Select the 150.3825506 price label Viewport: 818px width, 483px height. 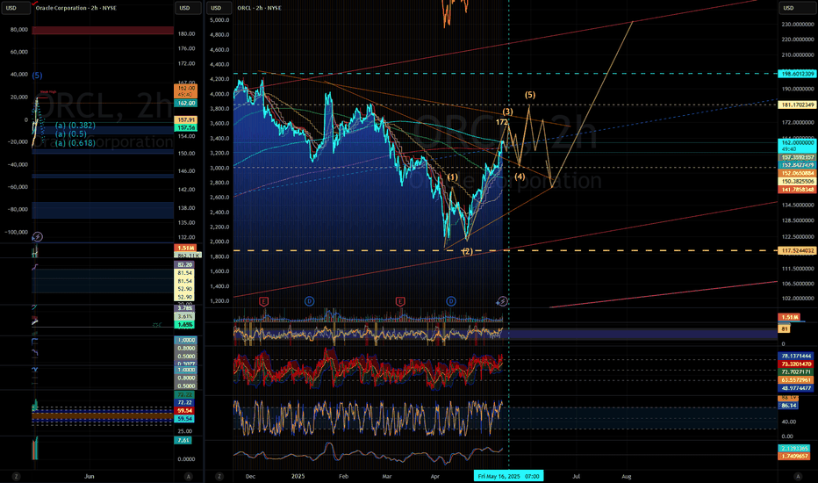point(797,181)
